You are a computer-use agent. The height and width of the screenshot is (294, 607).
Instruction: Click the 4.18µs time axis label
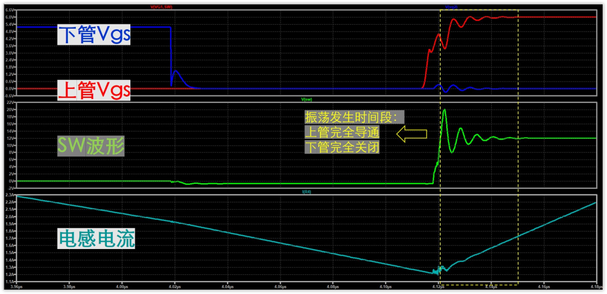click(x=596, y=287)
